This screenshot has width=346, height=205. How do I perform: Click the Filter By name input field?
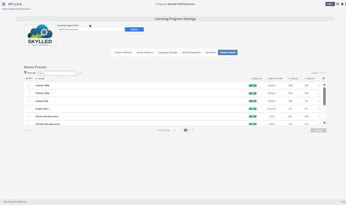point(57,73)
